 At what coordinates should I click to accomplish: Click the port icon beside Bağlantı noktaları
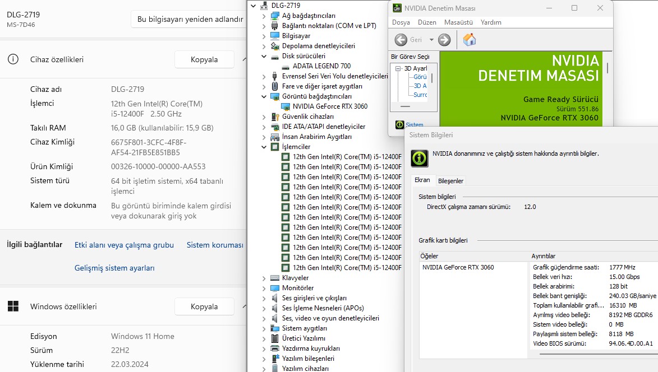point(275,26)
